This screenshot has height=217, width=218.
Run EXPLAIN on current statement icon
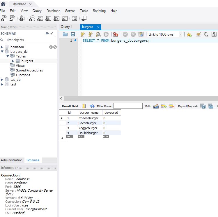coord(98,34)
